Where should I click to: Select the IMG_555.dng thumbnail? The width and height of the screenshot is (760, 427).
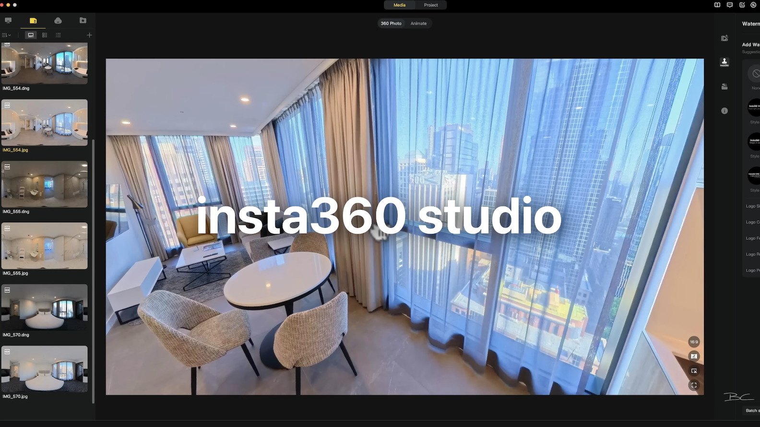(45, 184)
